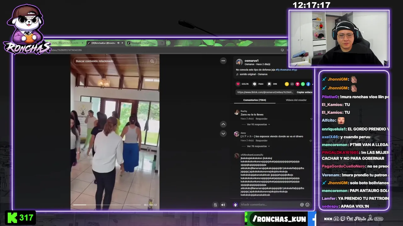
Task: Share the video via Facebook icon
Action: coord(308,84)
